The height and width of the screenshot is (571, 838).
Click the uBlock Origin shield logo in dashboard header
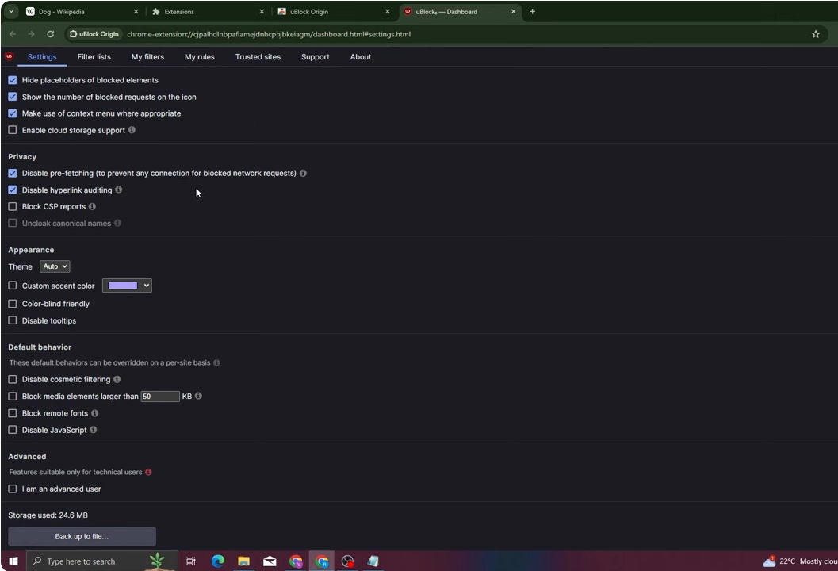pos(9,56)
